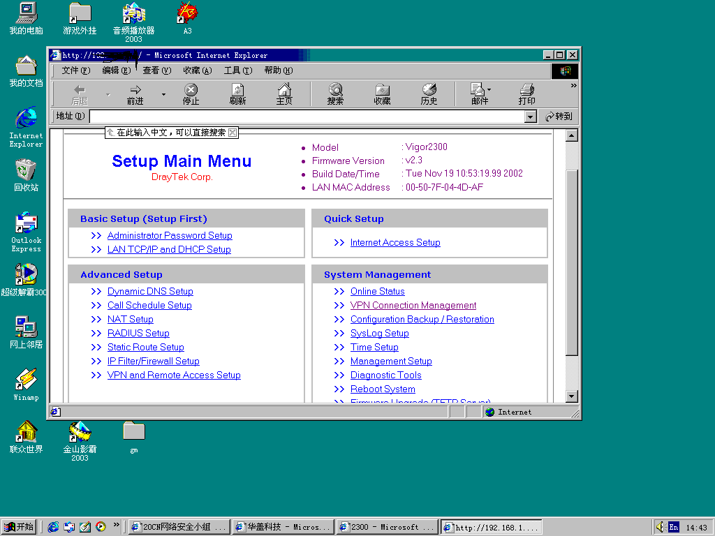The image size is (715, 536).
Task: Open the 工具 (Tools) menu
Action: (238, 70)
